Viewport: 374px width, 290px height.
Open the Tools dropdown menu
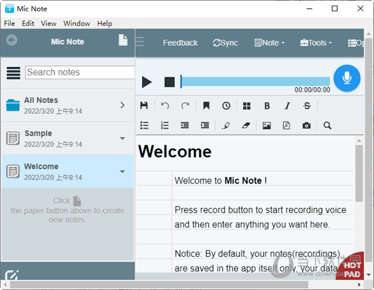tap(316, 43)
